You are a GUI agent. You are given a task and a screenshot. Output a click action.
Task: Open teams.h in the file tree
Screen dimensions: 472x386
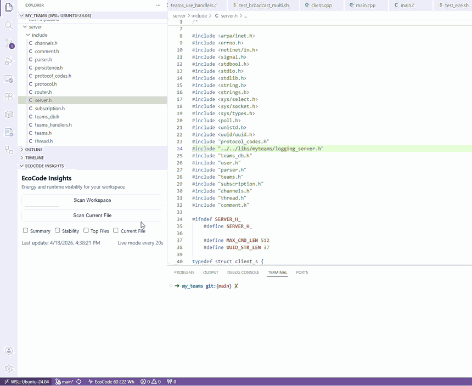pyautogui.click(x=92, y=133)
